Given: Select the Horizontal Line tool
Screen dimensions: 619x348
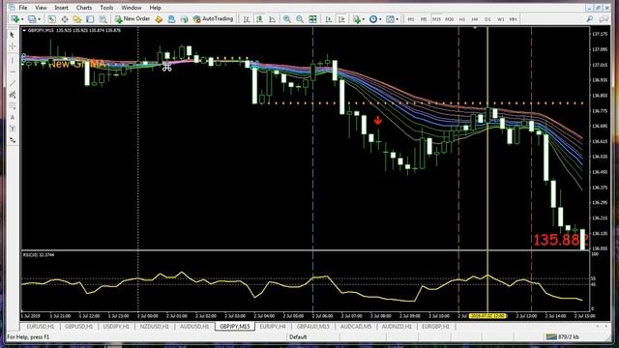Looking at the screenshot, I should (x=13, y=72).
